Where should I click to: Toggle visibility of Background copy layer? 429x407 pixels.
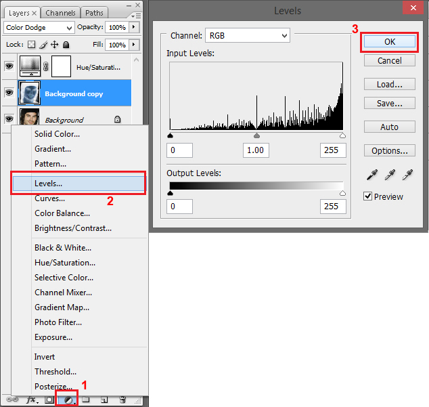[9, 93]
